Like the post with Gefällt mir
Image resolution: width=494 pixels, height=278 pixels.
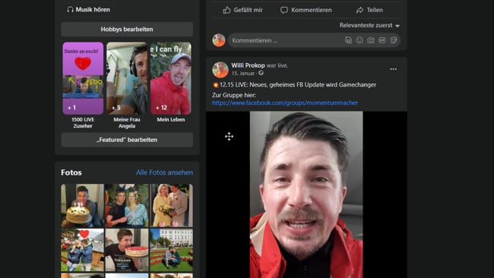coord(242,10)
